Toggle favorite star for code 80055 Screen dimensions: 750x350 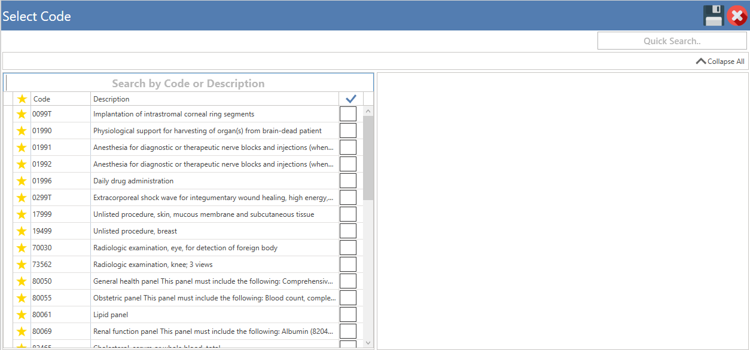(22, 298)
